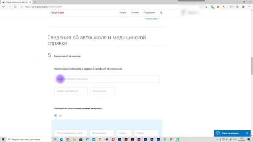Focus the certificate Дата выдачи field
This screenshot has height=142, width=253.
102,91
